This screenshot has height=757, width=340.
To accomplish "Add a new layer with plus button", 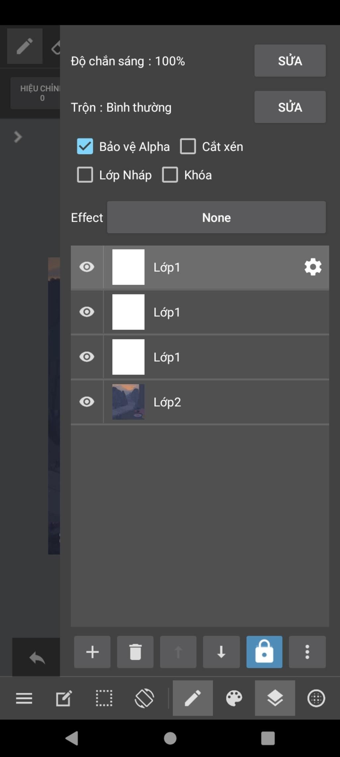I will coord(92,652).
